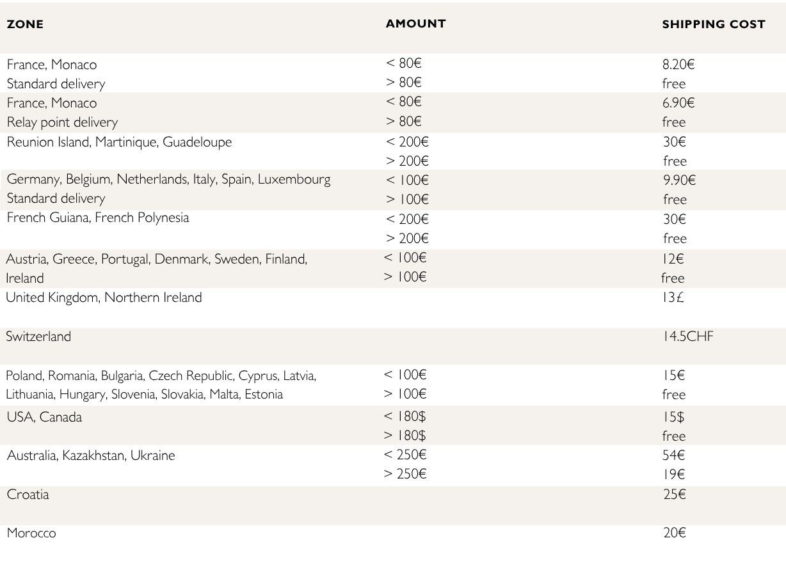Select the 8.20€ shipping cost cell
Viewport: 786px width, 561px height.
[678, 64]
